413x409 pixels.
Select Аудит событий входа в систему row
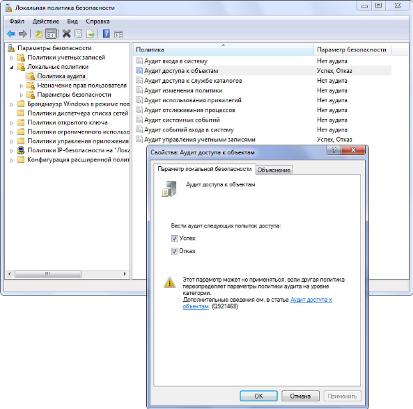coord(263,129)
